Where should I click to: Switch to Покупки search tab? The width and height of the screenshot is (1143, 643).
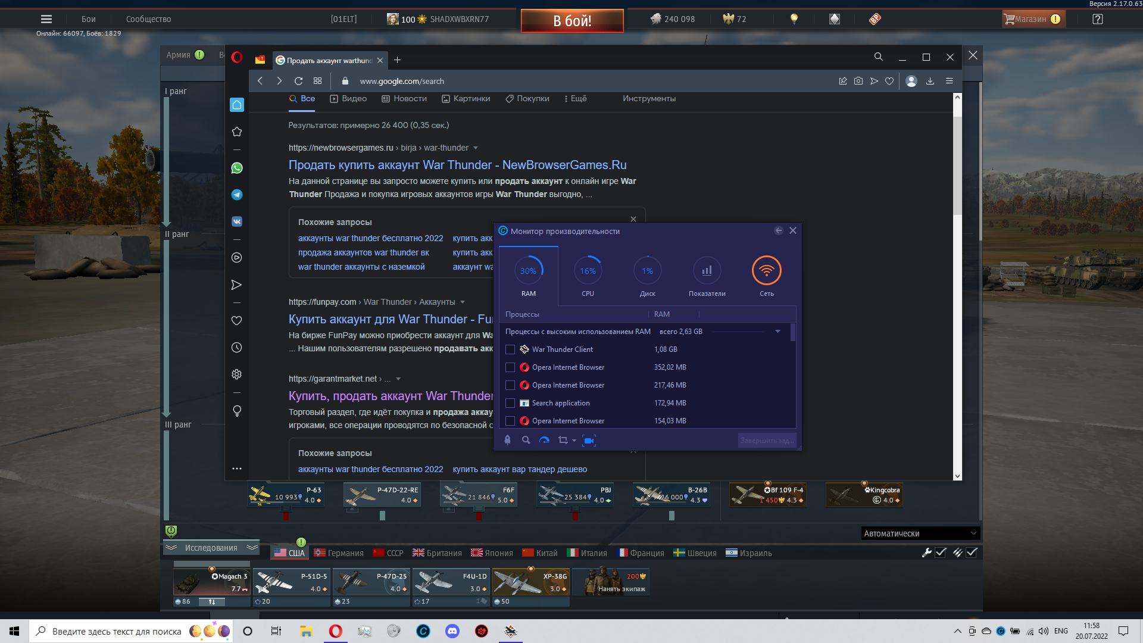527,99
